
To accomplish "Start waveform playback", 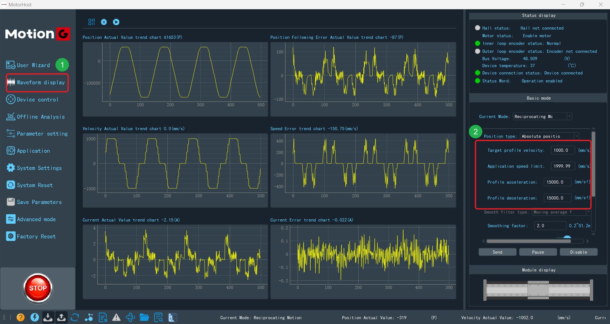I will click(x=116, y=22).
